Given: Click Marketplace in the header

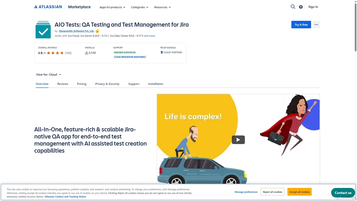Looking at the screenshot, I should (x=79, y=7).
